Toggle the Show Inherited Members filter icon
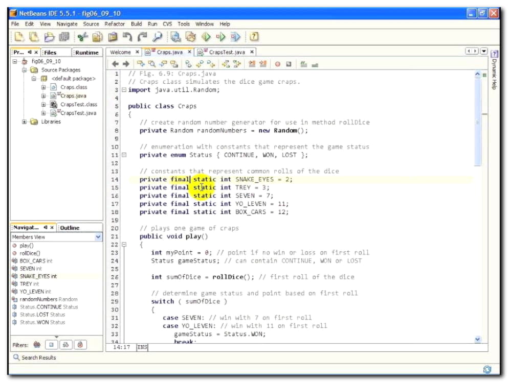The width and height of the screenshot is (508, 382). click(37, 345)
